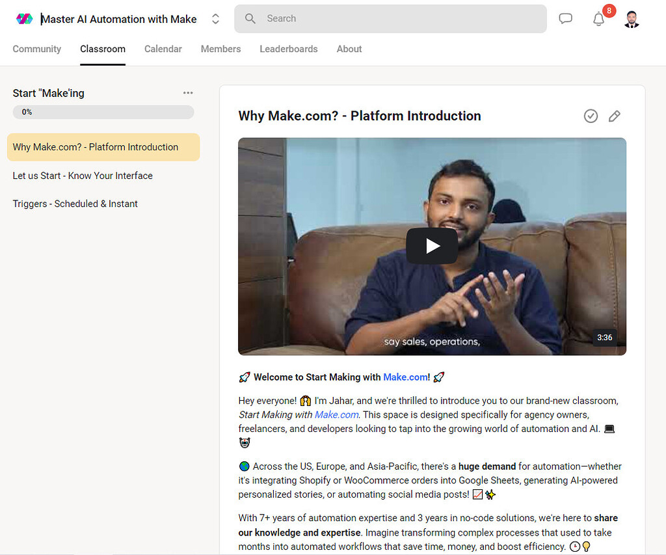Image resolution: width=666 pixels, height=555 pixels.
Task: Open the Members tab
Action: pyautogui.click(x=220, y=49)
